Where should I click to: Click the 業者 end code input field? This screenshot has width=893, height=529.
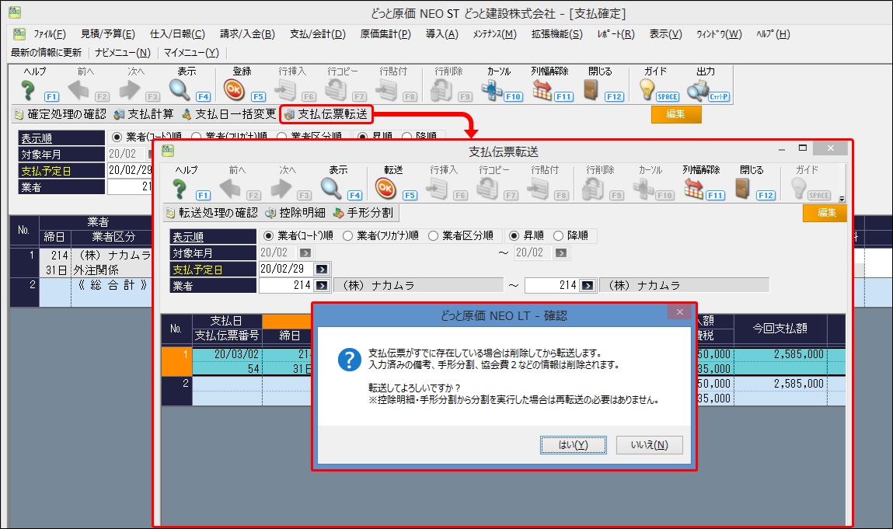(x=552, y=285)
